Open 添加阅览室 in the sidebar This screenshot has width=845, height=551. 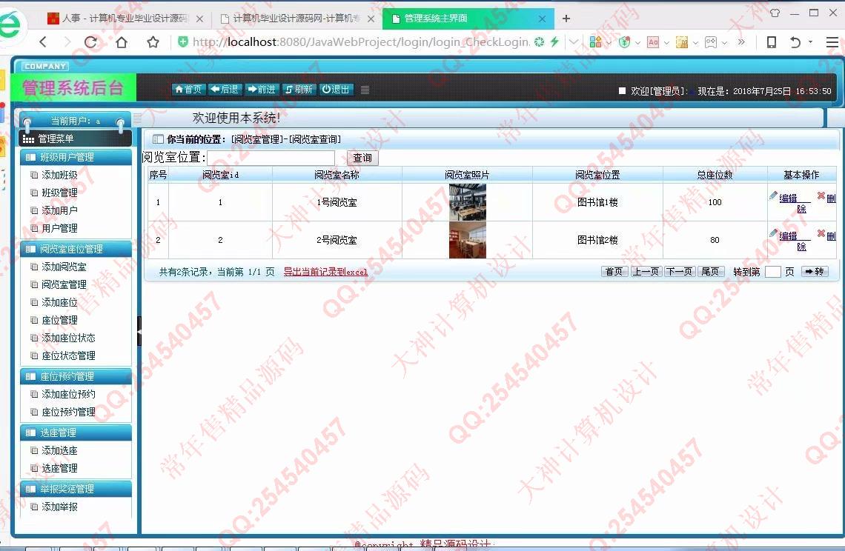(x=64, y=267)
